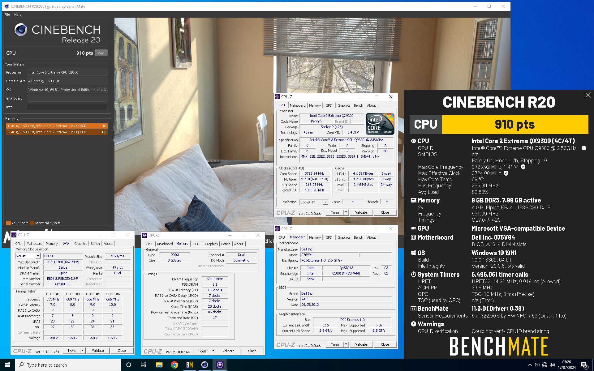Open Mainboard tab in CPU-Z CPU window
594x371 pixels.
pyautogui.click(x=298, y=105)
